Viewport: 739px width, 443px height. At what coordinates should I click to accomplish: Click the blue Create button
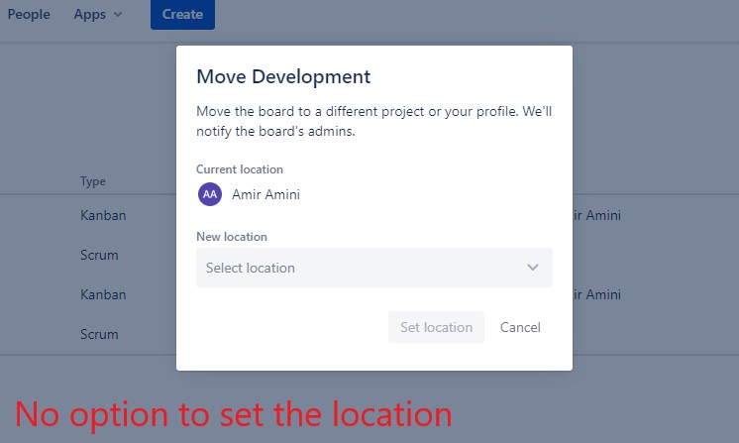coord(182,14)
